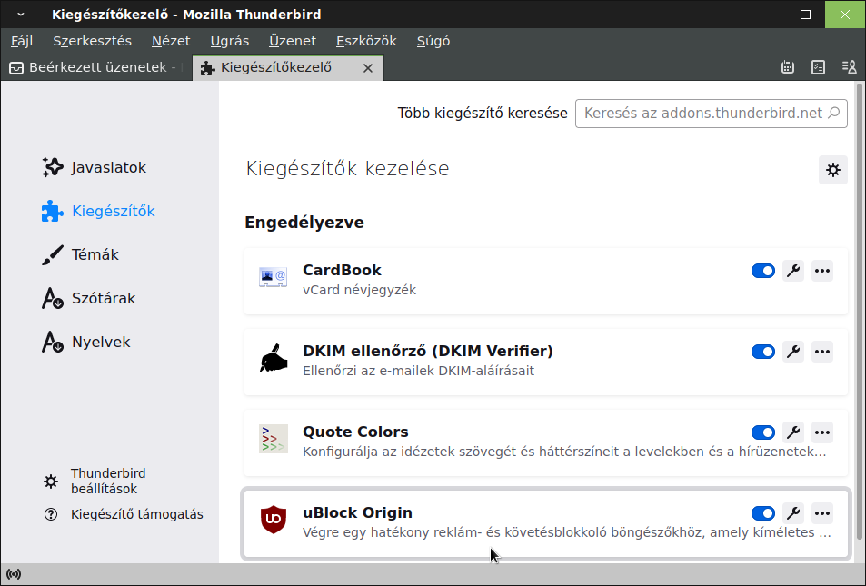Open DKIM Verifier more-options menu
This screenshot has height=586, width=866.
coord(822,352)
